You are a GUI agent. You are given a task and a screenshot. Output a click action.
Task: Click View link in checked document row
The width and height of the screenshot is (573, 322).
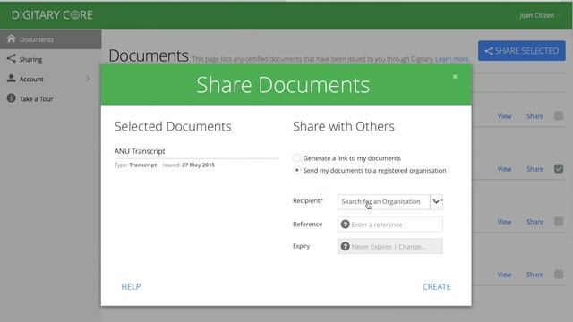504,169
